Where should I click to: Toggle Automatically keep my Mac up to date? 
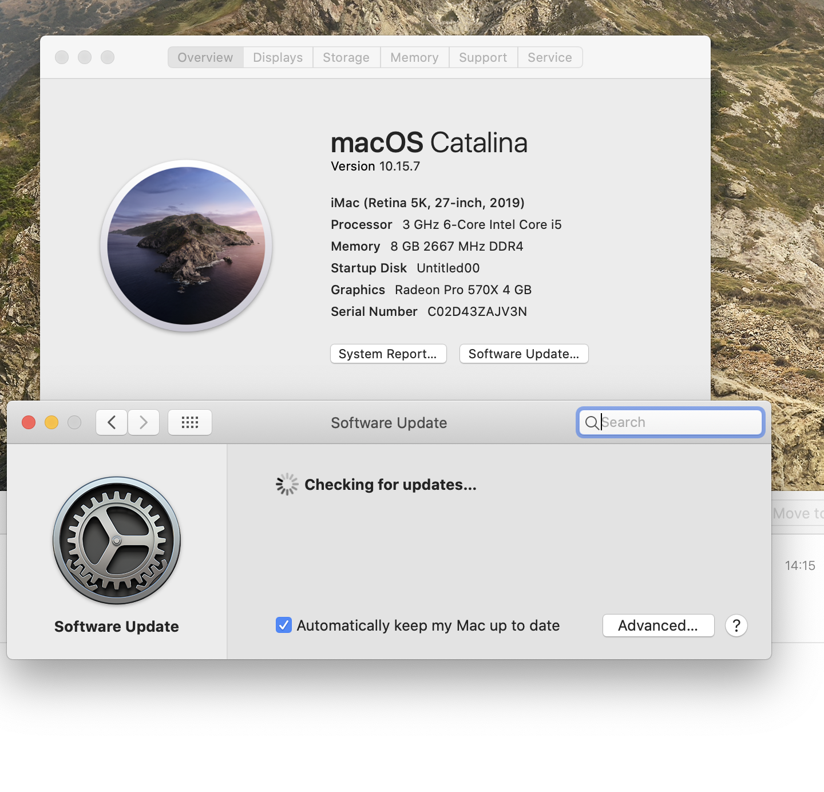(284, 625)
